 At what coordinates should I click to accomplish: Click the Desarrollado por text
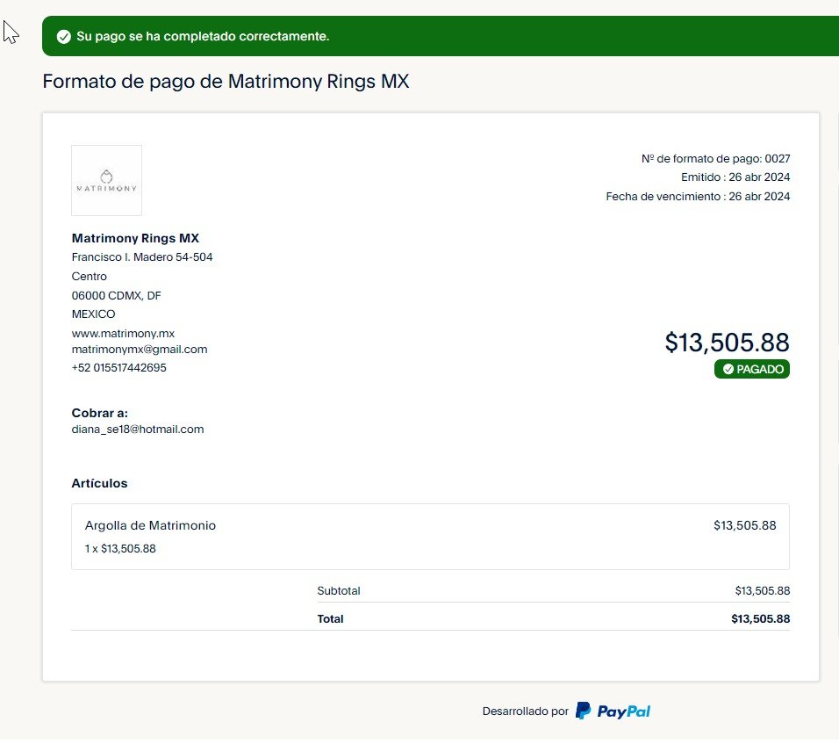(x=525, y=711)
